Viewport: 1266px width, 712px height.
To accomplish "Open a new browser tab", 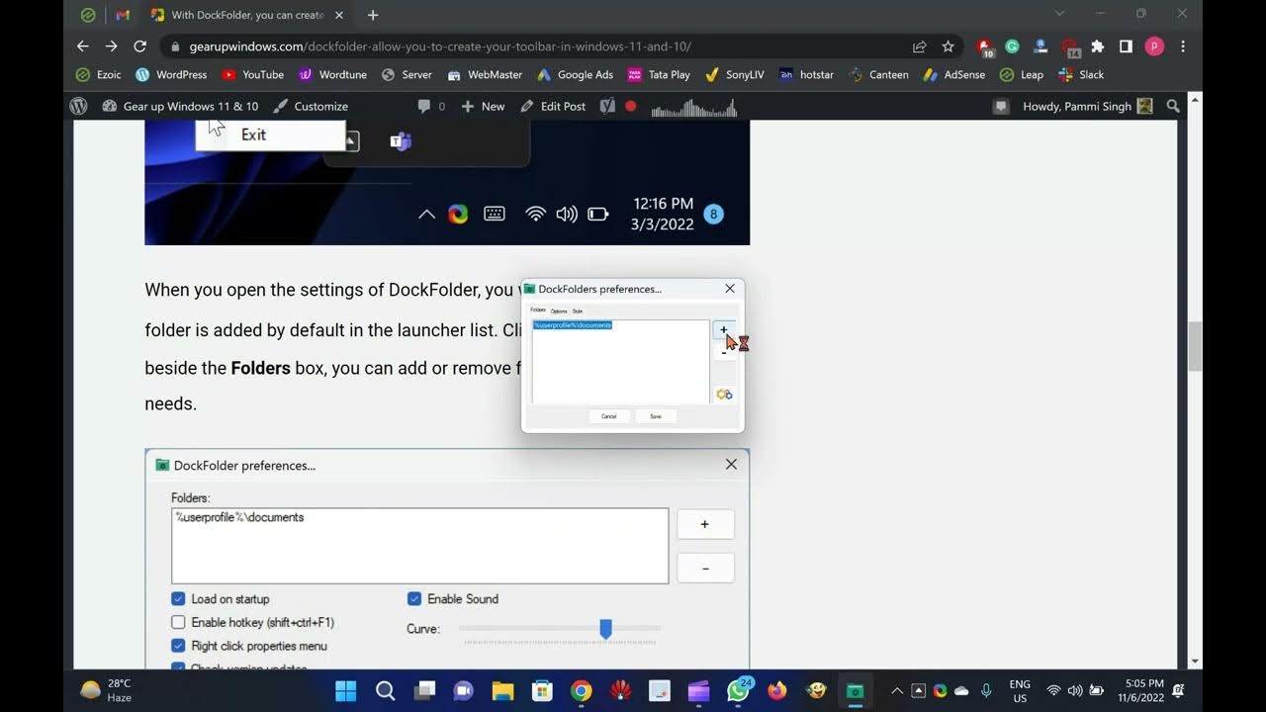I will pos(373,15).
